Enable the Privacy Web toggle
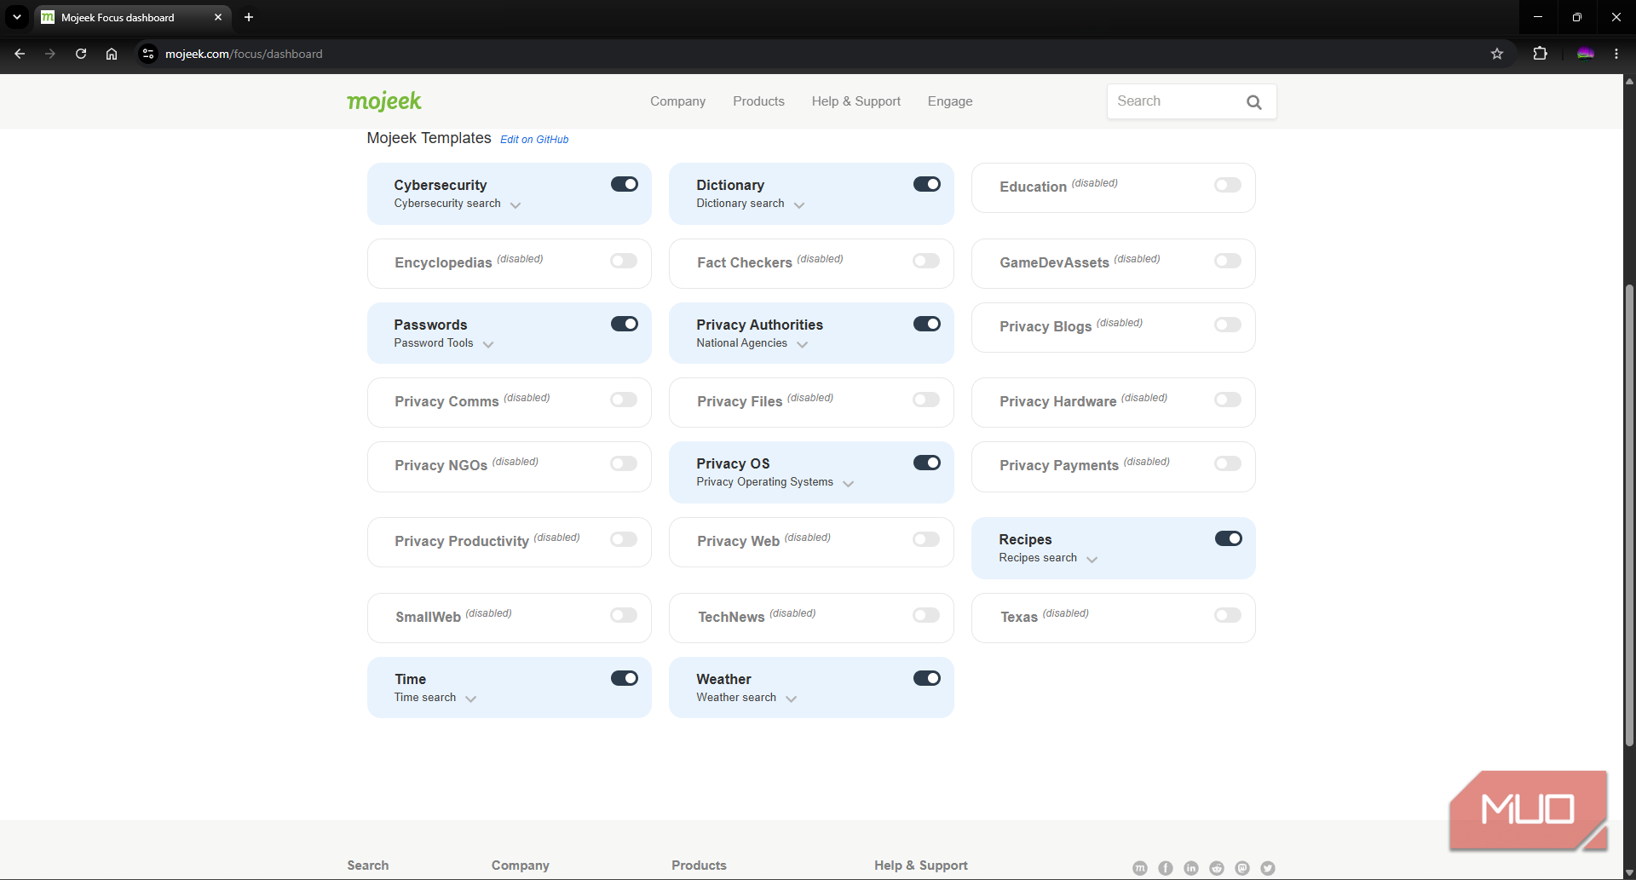1636x880 pixels. [x=926, y=539]
